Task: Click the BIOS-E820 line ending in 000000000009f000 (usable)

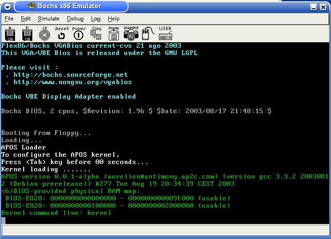Action: coord(117,198)
